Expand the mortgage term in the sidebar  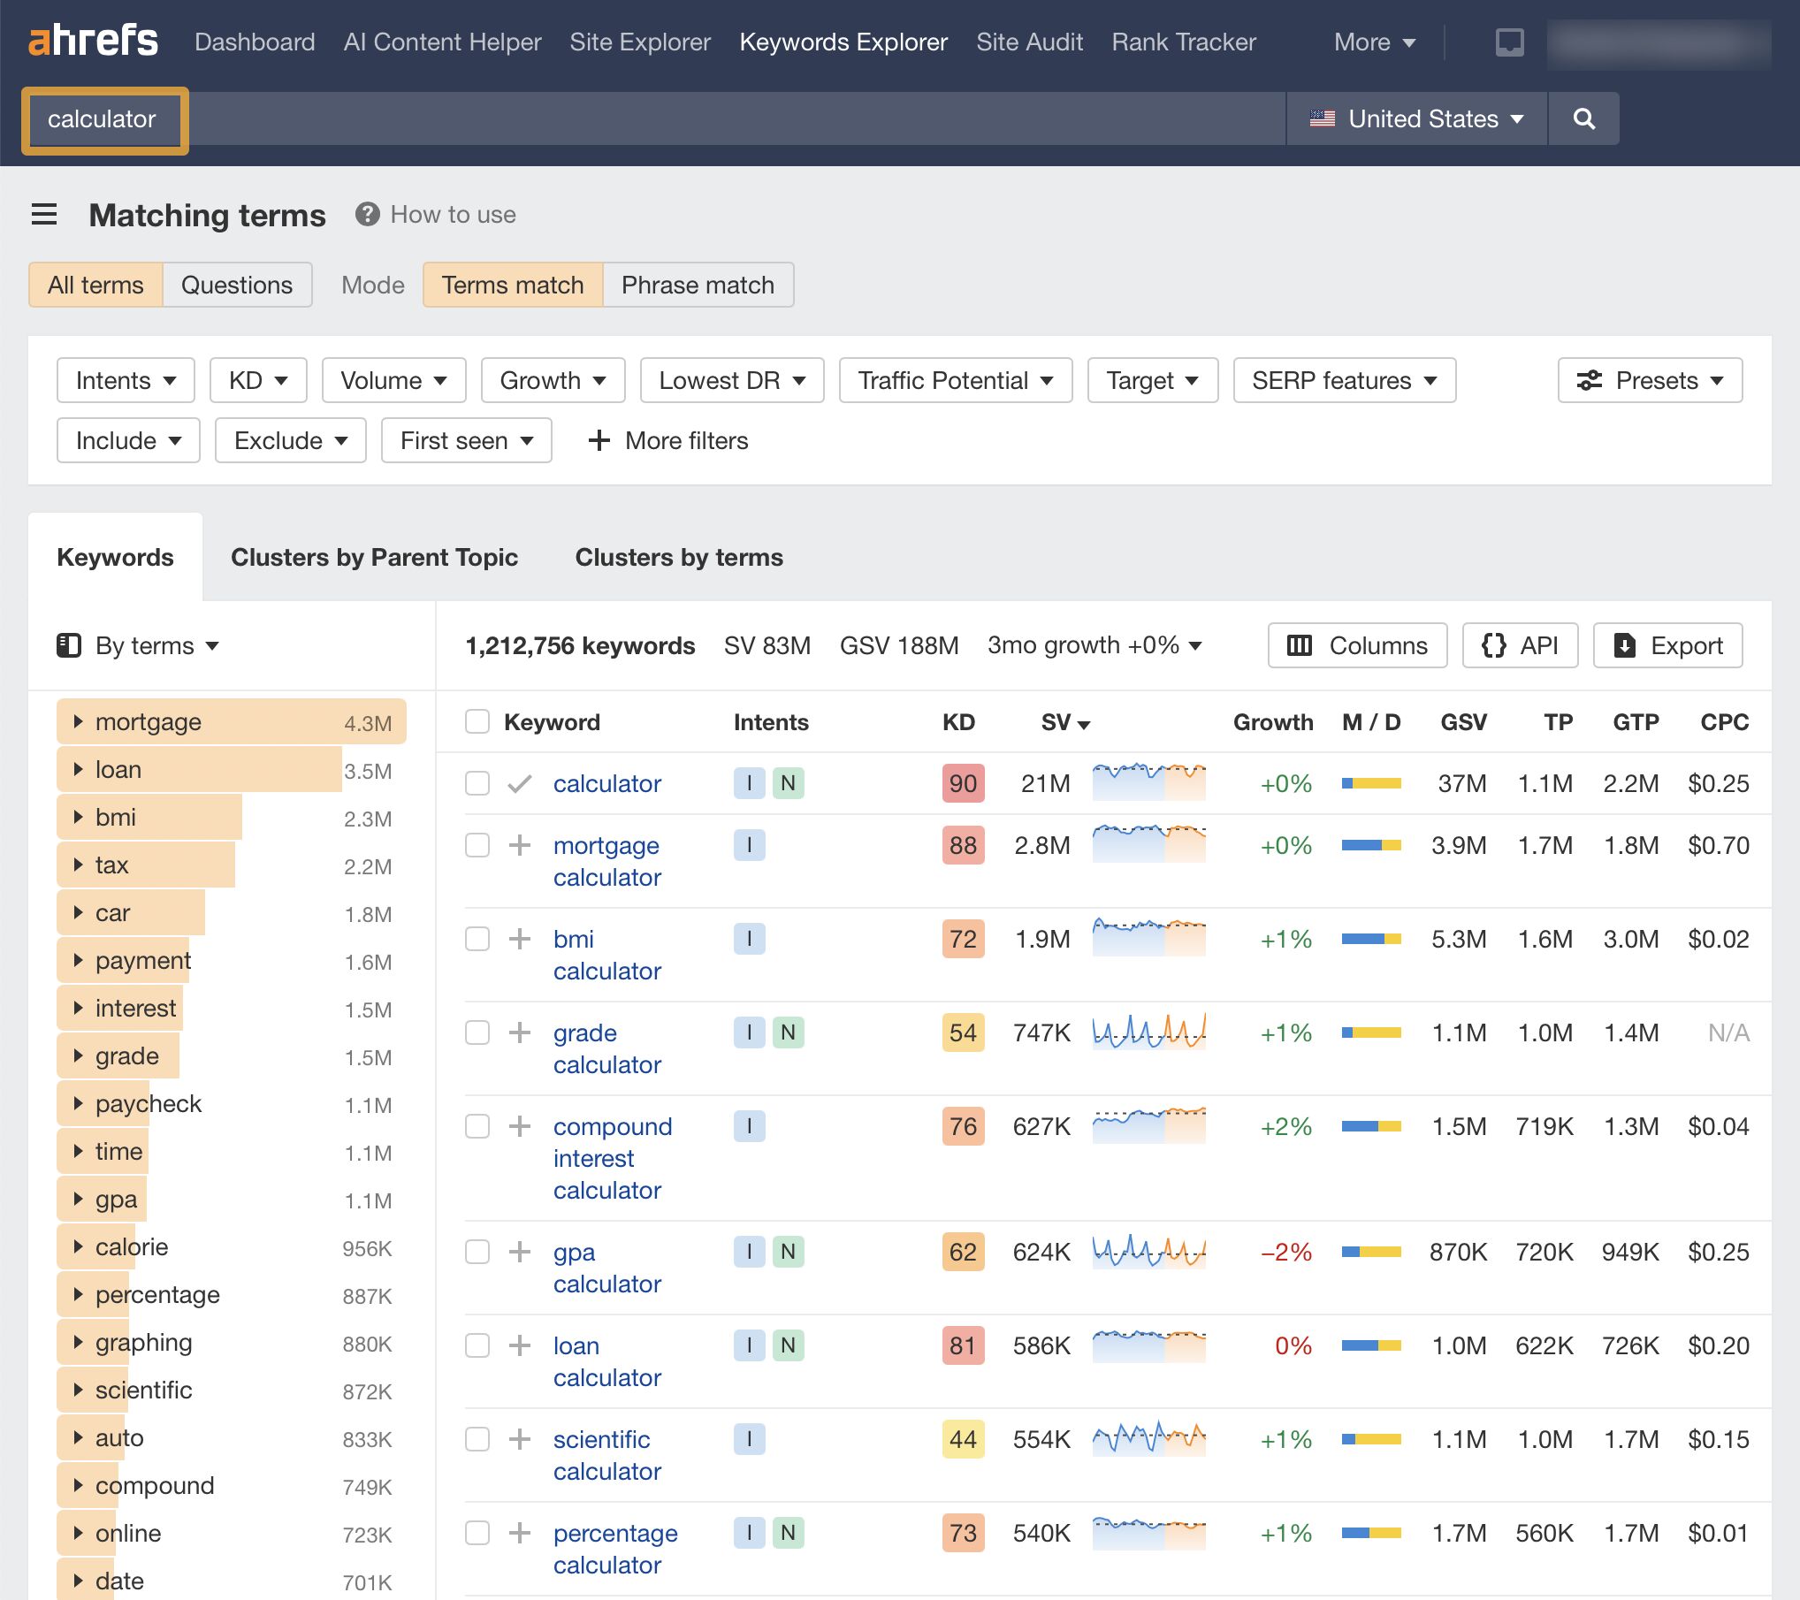click(x=78, y=721)
